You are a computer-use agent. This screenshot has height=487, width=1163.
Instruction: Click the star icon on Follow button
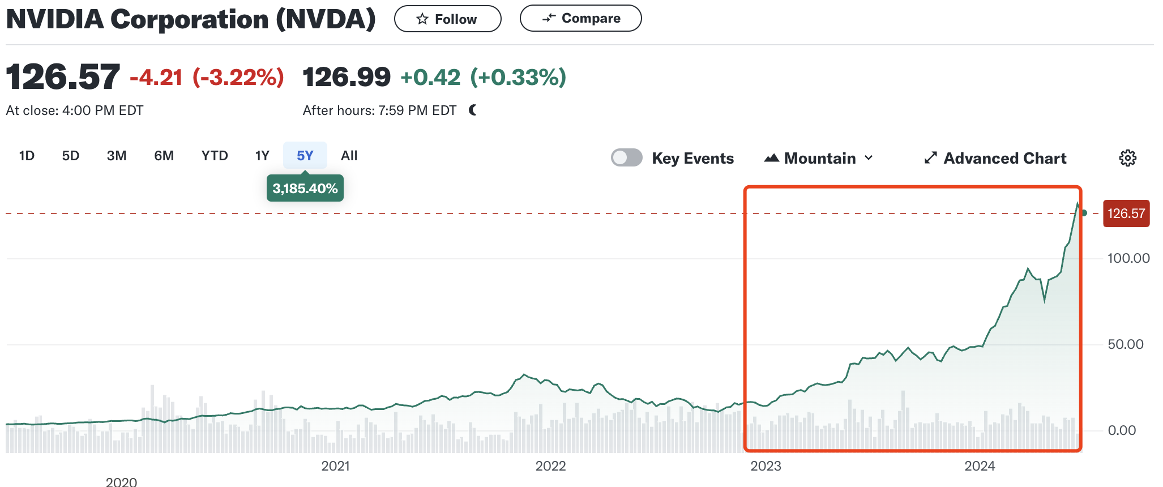[x=422, y=19]
